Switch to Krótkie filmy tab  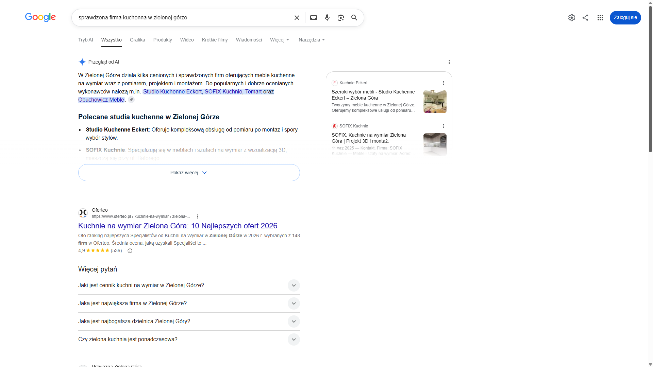click(x=215, y=40)
